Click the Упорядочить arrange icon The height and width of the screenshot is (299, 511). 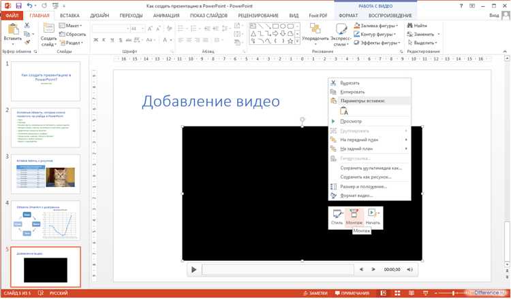click(x=315, y=29)
